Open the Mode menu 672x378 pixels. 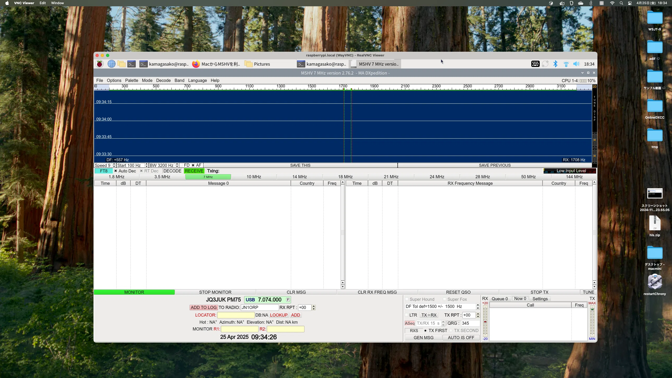147,80
